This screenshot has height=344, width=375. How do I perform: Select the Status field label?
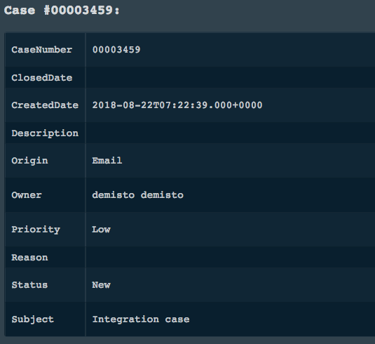coord(29,285)
